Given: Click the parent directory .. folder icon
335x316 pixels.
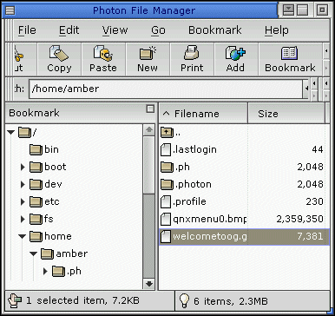Looking at the screenshot, I should tap(167, 132).
